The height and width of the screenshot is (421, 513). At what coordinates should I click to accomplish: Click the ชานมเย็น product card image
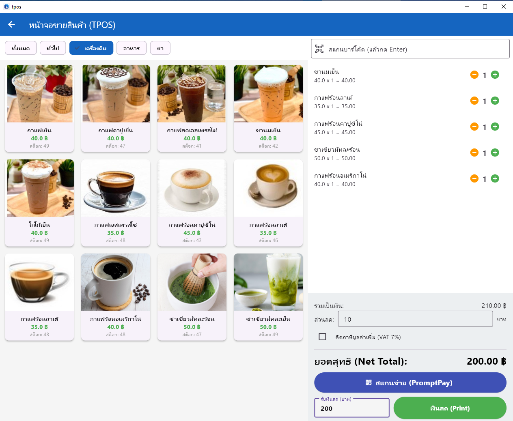(x=268, y=94)
